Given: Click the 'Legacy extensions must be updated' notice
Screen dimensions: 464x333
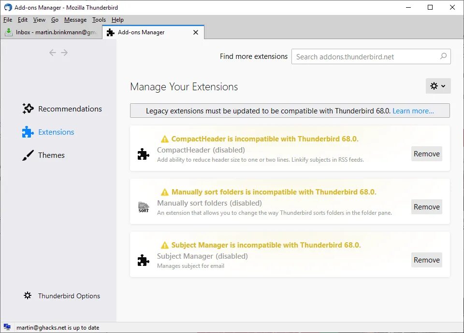Looking at the screenshot, I should coord(268,111).
